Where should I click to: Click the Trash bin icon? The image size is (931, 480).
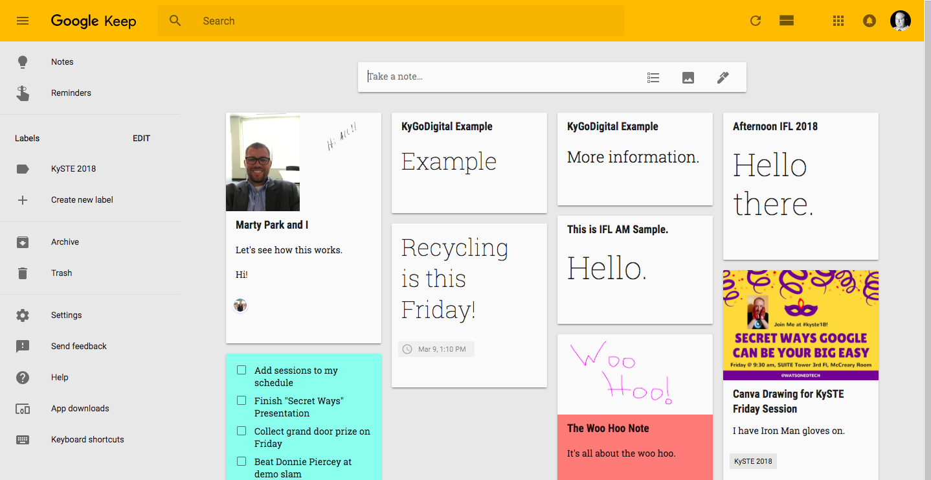coord(23,273)
